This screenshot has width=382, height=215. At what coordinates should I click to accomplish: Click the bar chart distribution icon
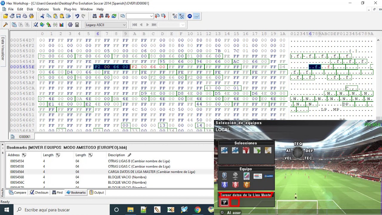[x=61, y=25]
